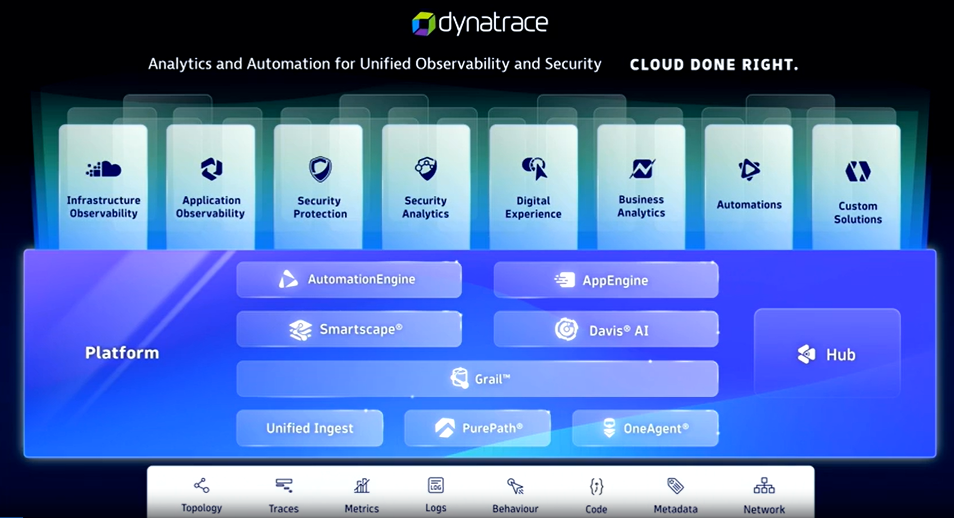Click the Topology icon in the bottom bar
Viewport: 954px width, 518px height.
pyautogui.click(x=201, y=486)
